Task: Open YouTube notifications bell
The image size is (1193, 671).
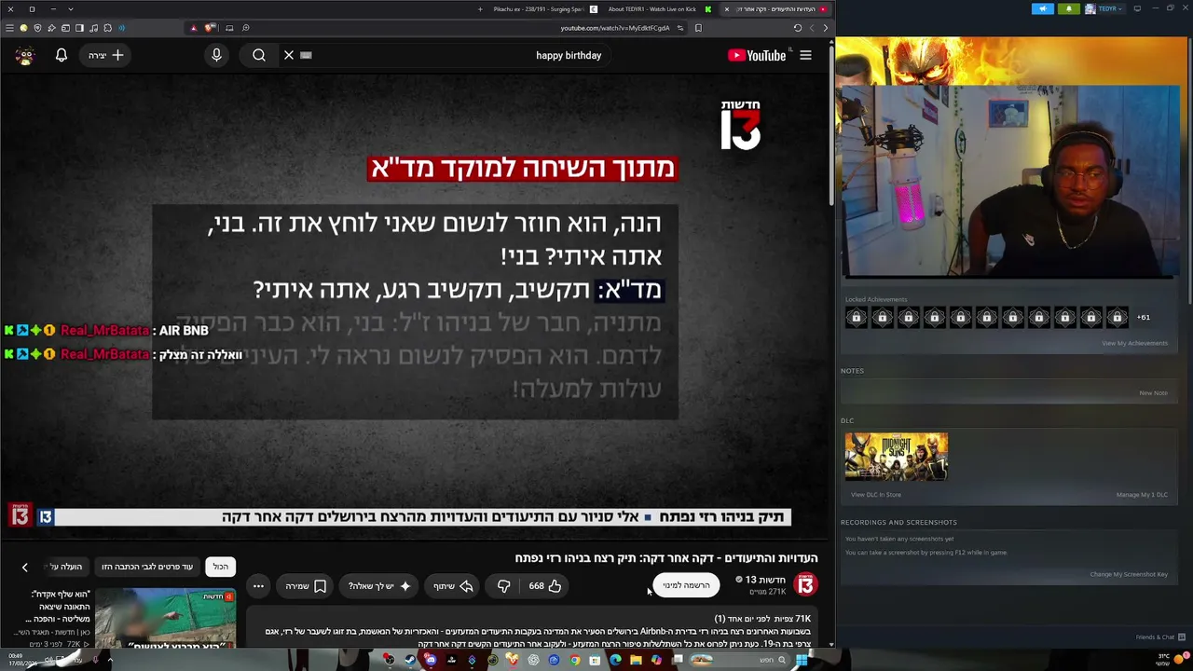Action: [62, 55]
